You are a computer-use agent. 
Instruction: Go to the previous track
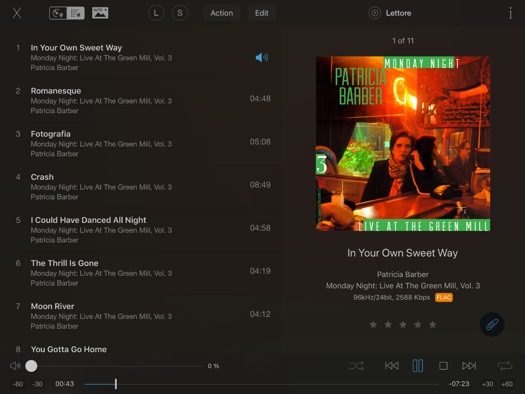click(x=392, y=366)
